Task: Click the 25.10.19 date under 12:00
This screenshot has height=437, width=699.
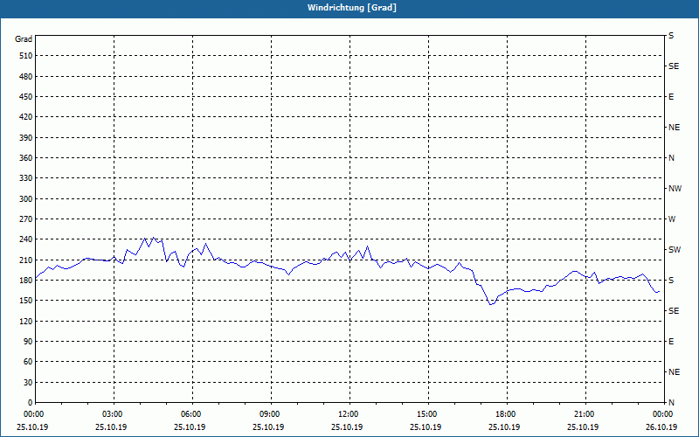Action: 347,427
